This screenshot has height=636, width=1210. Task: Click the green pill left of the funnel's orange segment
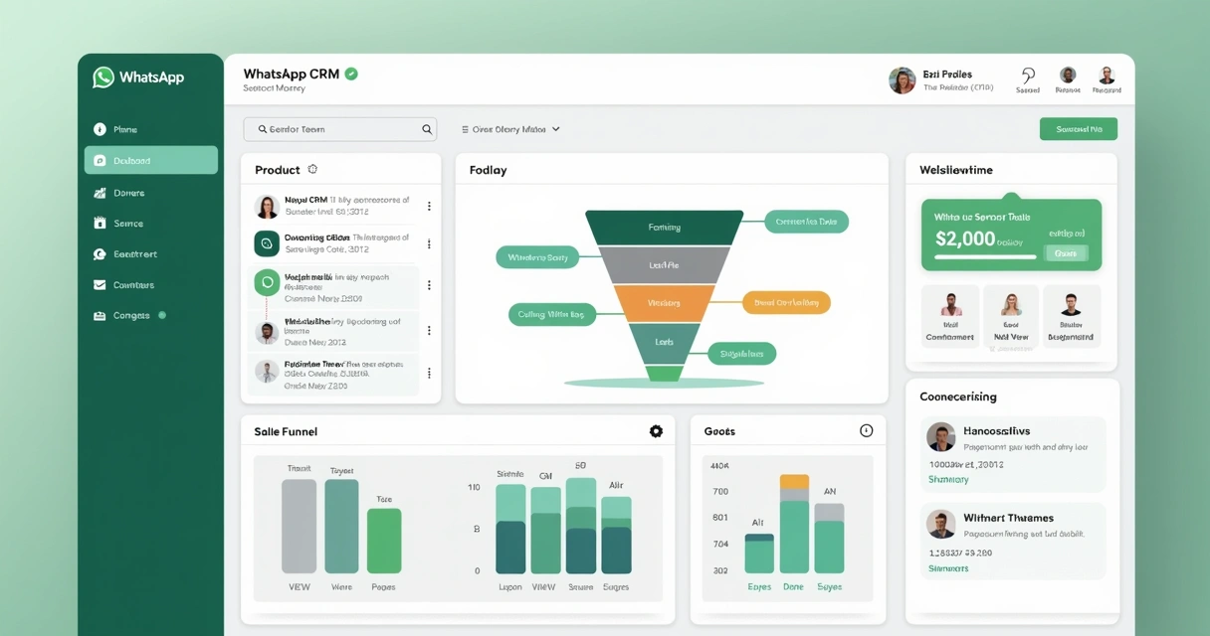pos(551,314)
